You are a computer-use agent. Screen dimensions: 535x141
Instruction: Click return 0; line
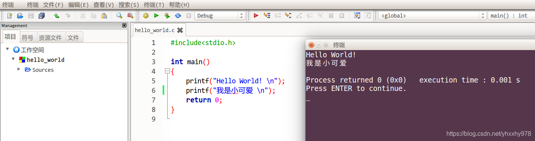(x=204, y=100)
